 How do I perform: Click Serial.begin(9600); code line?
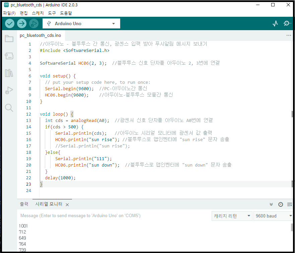click(x=69, y=89)
